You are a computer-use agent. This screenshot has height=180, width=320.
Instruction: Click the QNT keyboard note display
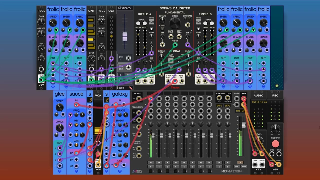pos(91,32)
